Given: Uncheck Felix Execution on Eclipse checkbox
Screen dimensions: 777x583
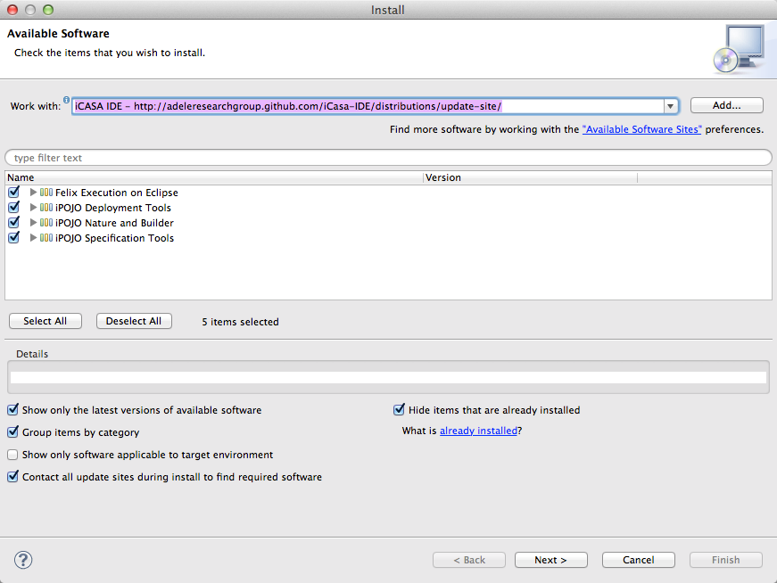Looking at the screenshot, I should click(x=13, y=193).
